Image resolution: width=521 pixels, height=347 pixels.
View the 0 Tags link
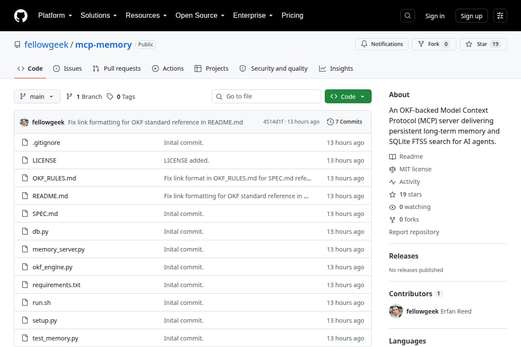121,97
